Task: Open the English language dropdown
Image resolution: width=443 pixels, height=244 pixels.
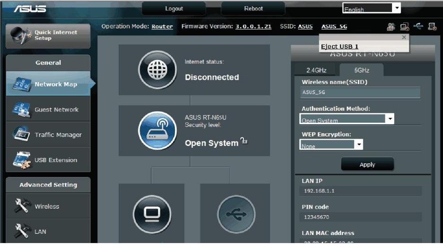Action: 372,8
